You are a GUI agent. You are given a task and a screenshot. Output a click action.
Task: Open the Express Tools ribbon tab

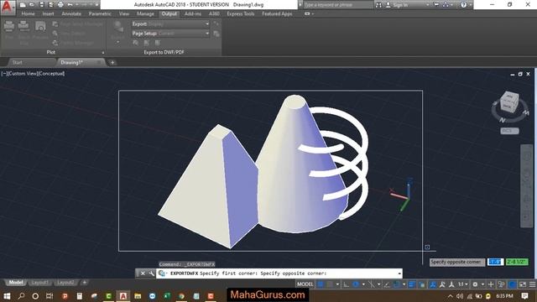pos(241,13)
